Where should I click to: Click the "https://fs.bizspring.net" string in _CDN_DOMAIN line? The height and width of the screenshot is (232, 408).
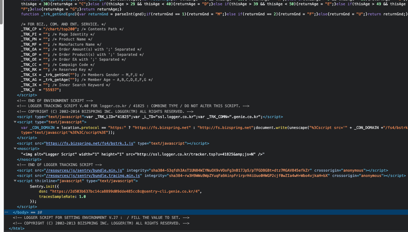[x=162, y=127]
